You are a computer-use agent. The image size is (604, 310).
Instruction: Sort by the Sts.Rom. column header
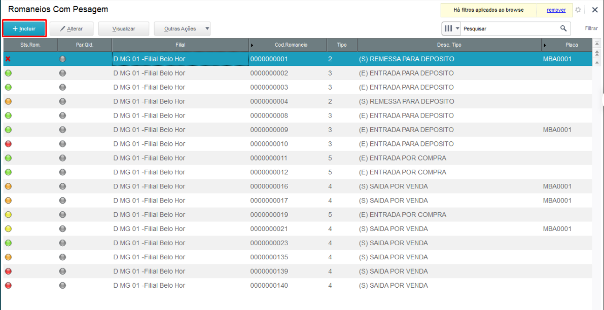point(30,45)
